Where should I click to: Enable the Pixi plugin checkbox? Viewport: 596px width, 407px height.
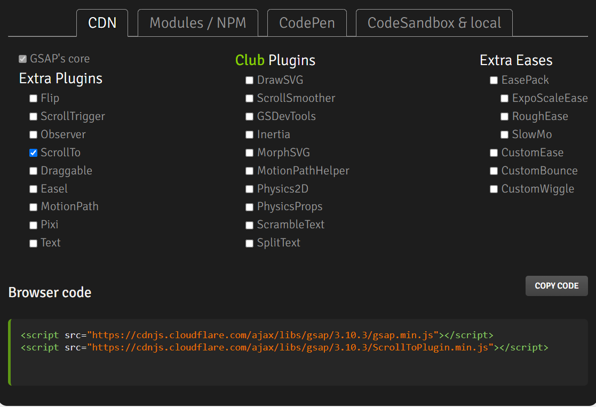point(34,225)
